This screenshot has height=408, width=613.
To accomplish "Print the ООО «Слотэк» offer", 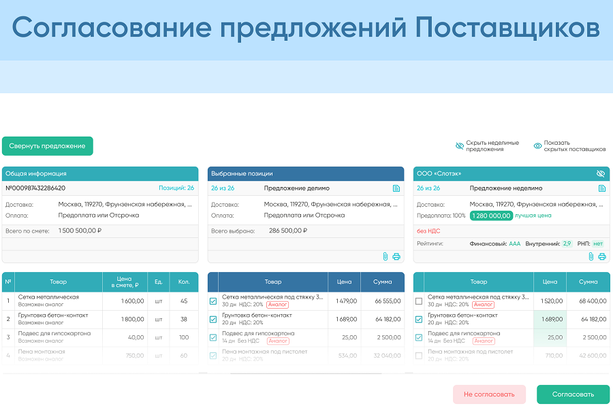I will click(602, 256).
